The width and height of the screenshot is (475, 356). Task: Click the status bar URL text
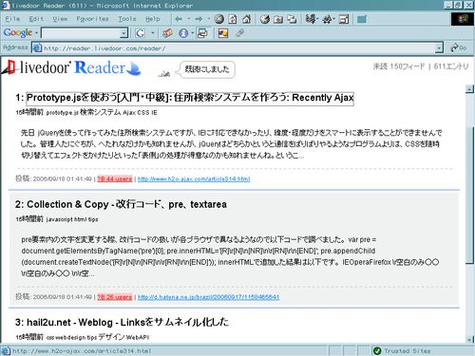[82, 351]
